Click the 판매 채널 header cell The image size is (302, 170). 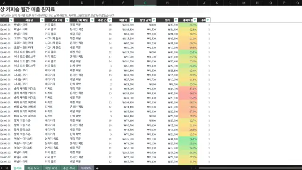[x=82, y=20]
